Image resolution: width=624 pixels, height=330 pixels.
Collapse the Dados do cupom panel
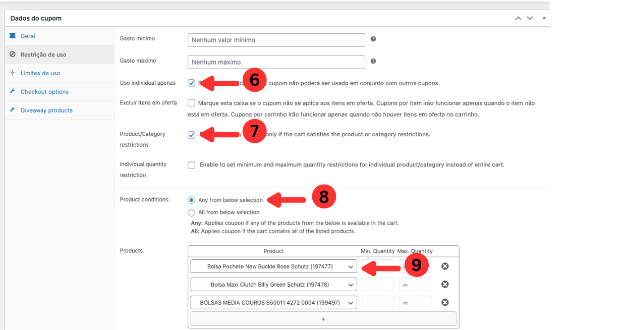[544, 18]
